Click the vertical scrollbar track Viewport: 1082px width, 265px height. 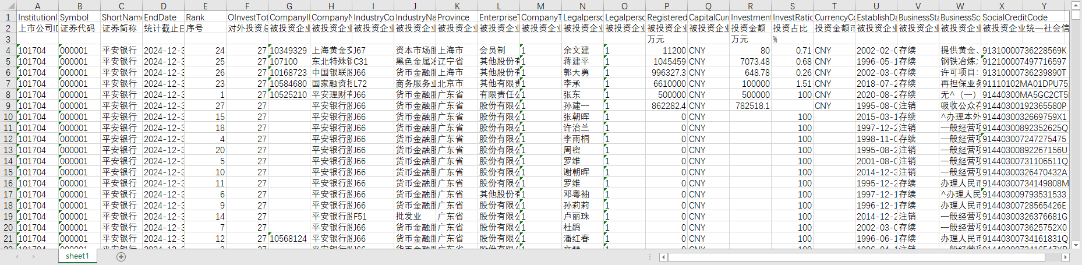(1076, 125)
